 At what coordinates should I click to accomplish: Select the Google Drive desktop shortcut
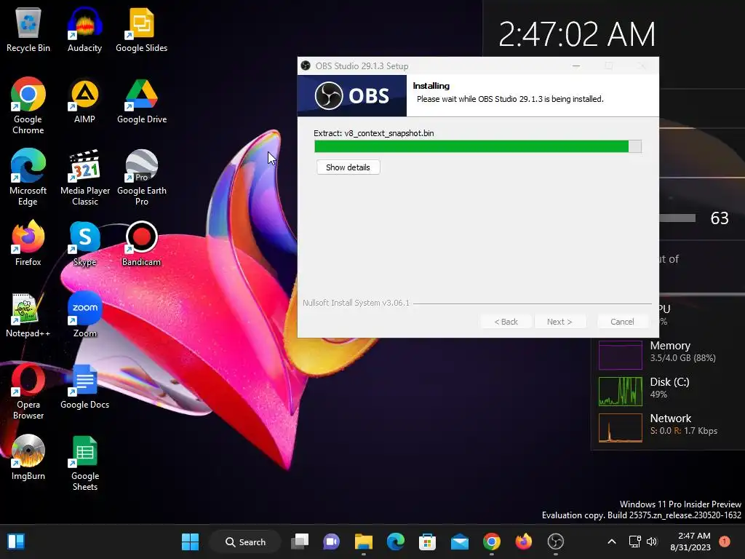(142, 101)
